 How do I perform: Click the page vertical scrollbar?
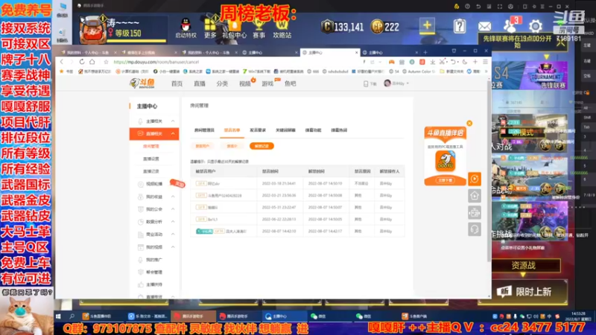pos(489,171)
